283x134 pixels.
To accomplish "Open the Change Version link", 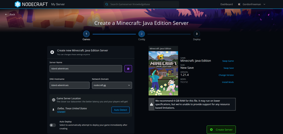I will coord(226,75).
